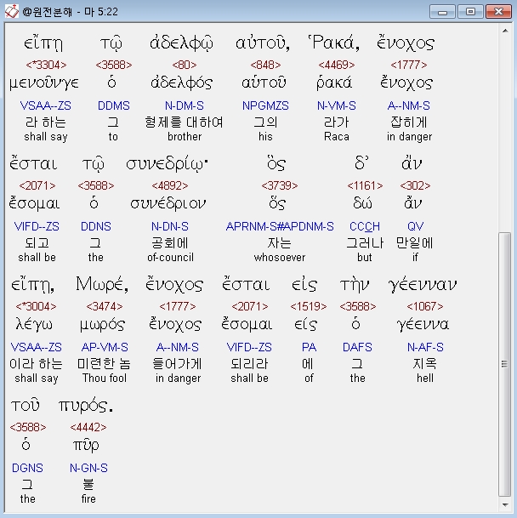Click Strong's number <80>
Screen dimensions: 517x518
(185, 65)
